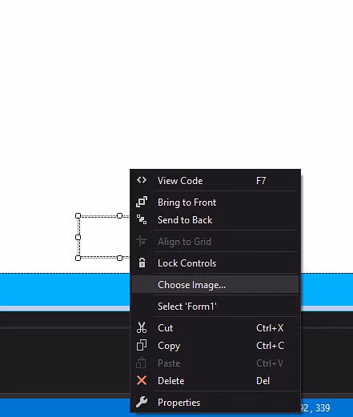
Task: Click the bottom-middle sizing handle of selected control
Action: pyautogui.click(x=120, y=258)
